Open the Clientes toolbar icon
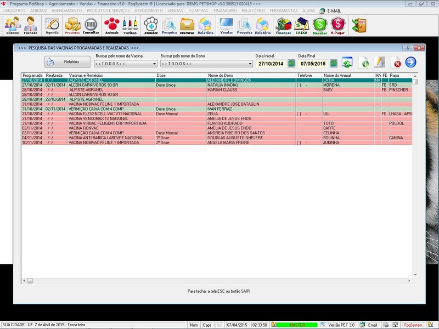 pyautogui.click(x=13, y=25)
